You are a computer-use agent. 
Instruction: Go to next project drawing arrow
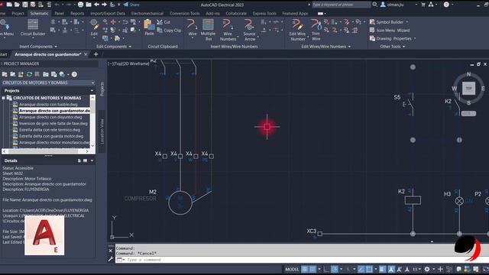[x=104, y=5]
